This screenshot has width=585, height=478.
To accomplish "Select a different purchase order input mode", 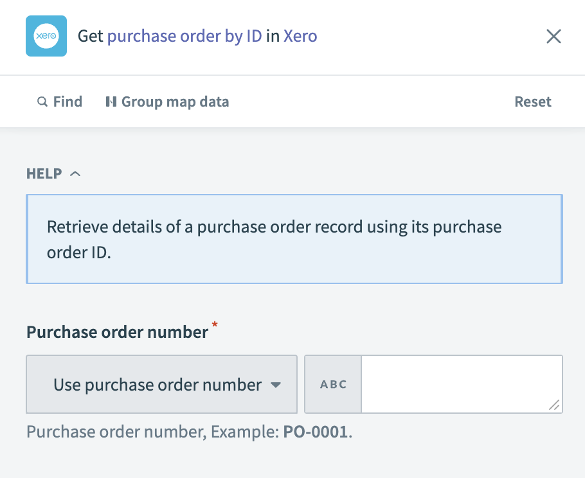I will click(161, 384).
